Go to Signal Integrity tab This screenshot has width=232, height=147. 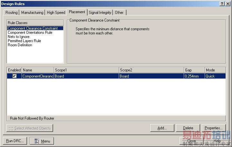(100, 13)
